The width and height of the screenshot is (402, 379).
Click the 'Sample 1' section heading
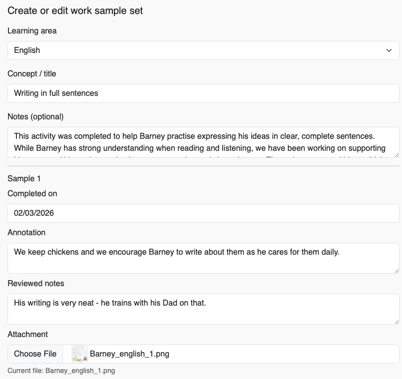click(x=24, y=179)
